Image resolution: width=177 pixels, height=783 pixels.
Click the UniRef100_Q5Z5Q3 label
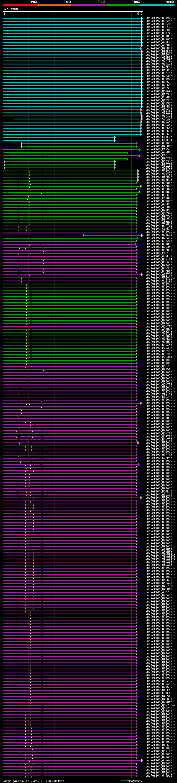coord(159,167)
